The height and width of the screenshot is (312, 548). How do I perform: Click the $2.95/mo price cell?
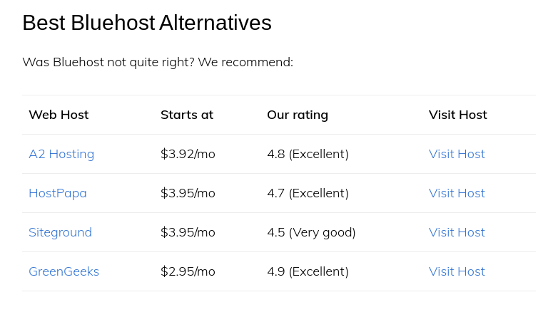click(188, 271)
